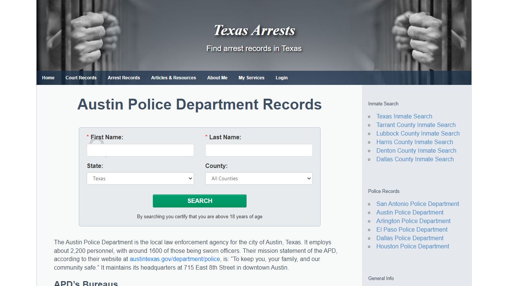Focus the Last Name input field

(x=259, y=150)
